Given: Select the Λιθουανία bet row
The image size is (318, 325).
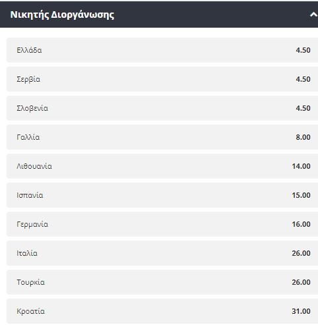Looking at the screenshot, I should pos(162,166).
